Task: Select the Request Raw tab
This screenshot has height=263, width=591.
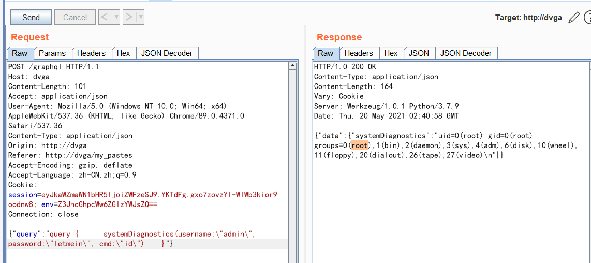Action: click(x=20, y=53)
